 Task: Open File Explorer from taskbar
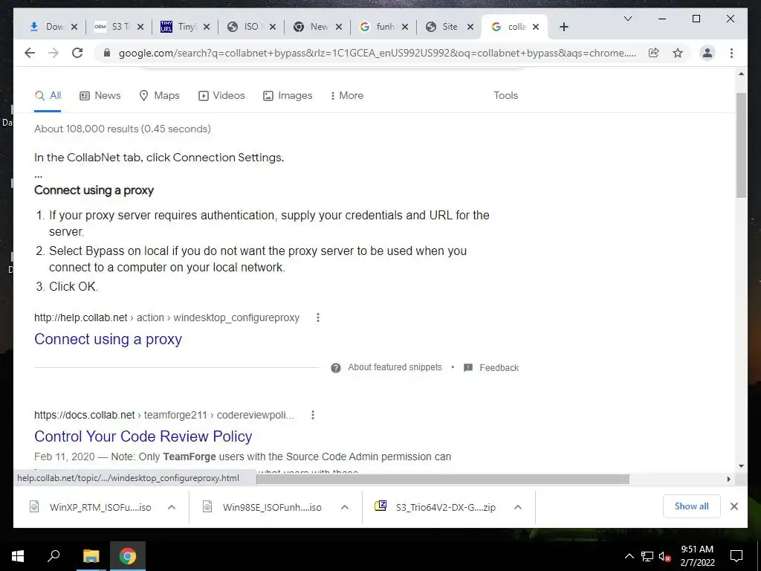pyautogui.click(x=91, y=556)
